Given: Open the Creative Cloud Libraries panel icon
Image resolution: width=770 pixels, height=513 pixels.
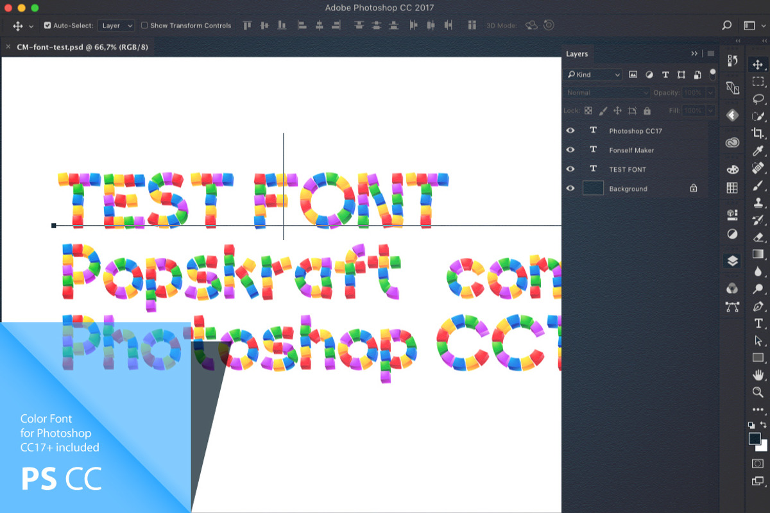Looking at the screenshot, I should [x=732, y=142].
